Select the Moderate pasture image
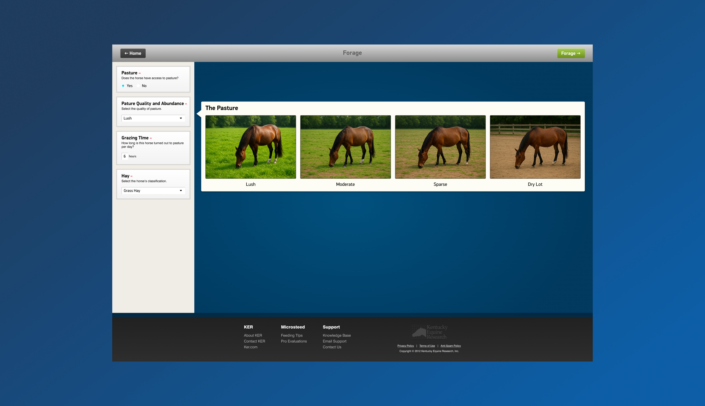 pyautogui.click(x=345, y=147)
